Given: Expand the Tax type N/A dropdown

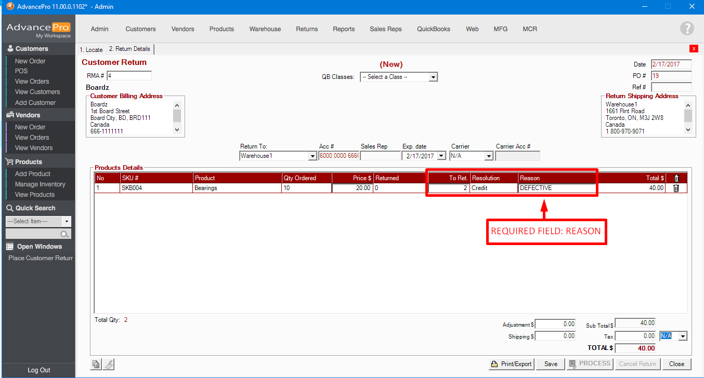Looking at the screenshot, I should (683, 336).
